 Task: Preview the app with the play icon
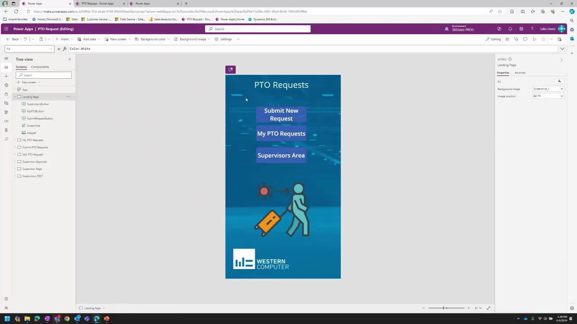click(x=535, y=39)
